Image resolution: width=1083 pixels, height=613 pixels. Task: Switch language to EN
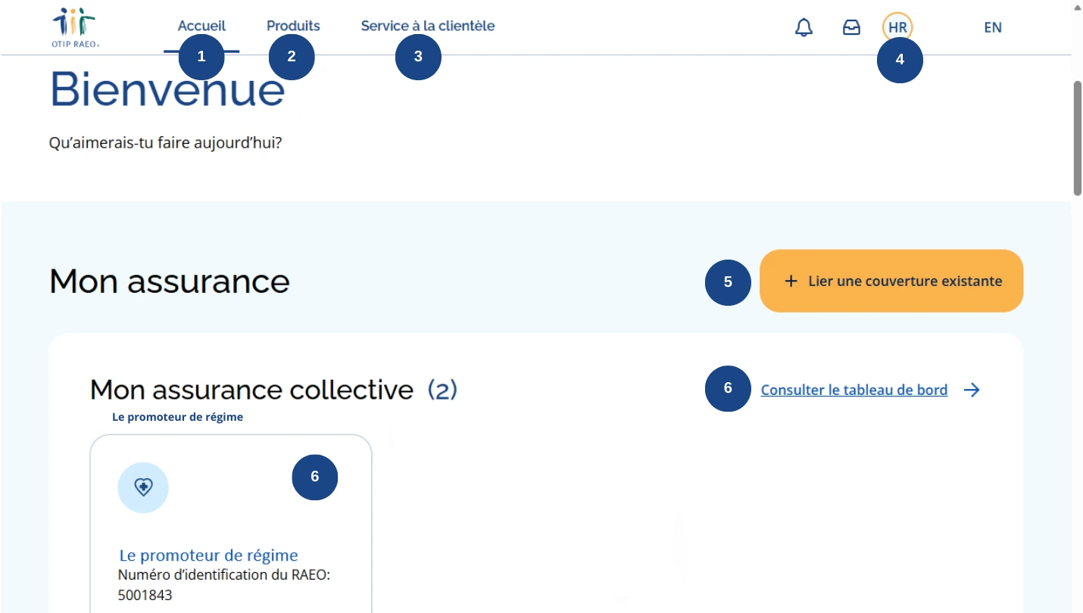(993, 27)
